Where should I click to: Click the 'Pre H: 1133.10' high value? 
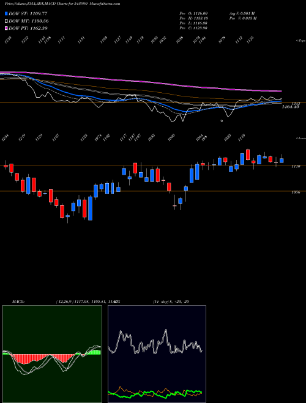tap(193, 18)
